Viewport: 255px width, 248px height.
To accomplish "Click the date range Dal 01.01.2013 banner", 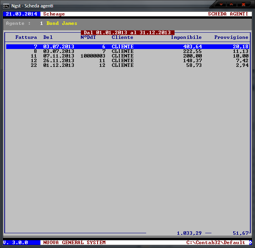I will tap(127, 33).
